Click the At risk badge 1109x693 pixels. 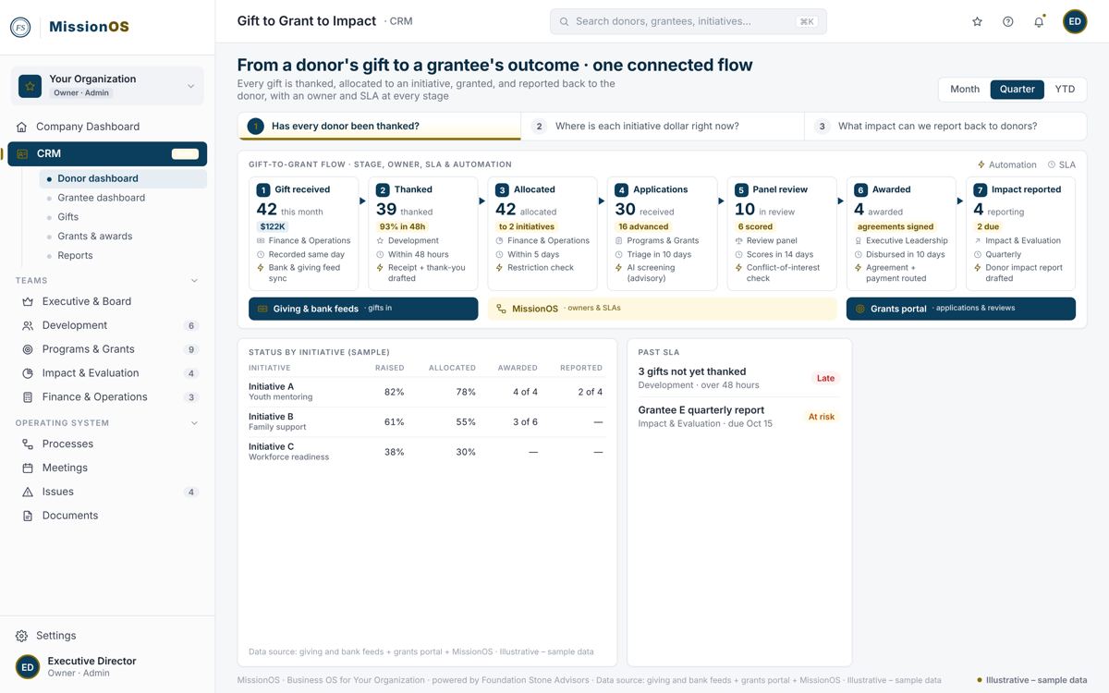(822, 417)
